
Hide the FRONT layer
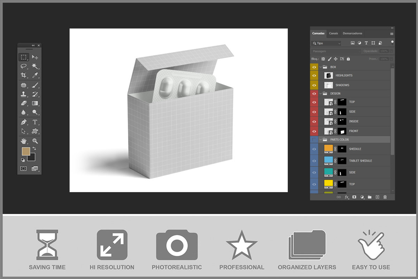click(314, 131)
